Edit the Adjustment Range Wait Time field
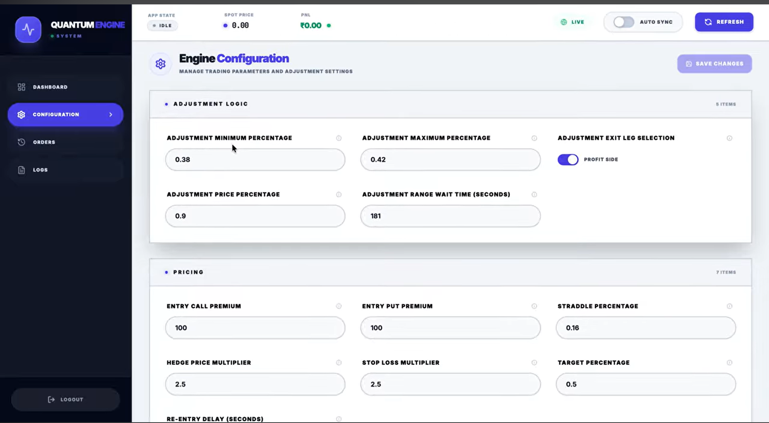 coord(450,216)
